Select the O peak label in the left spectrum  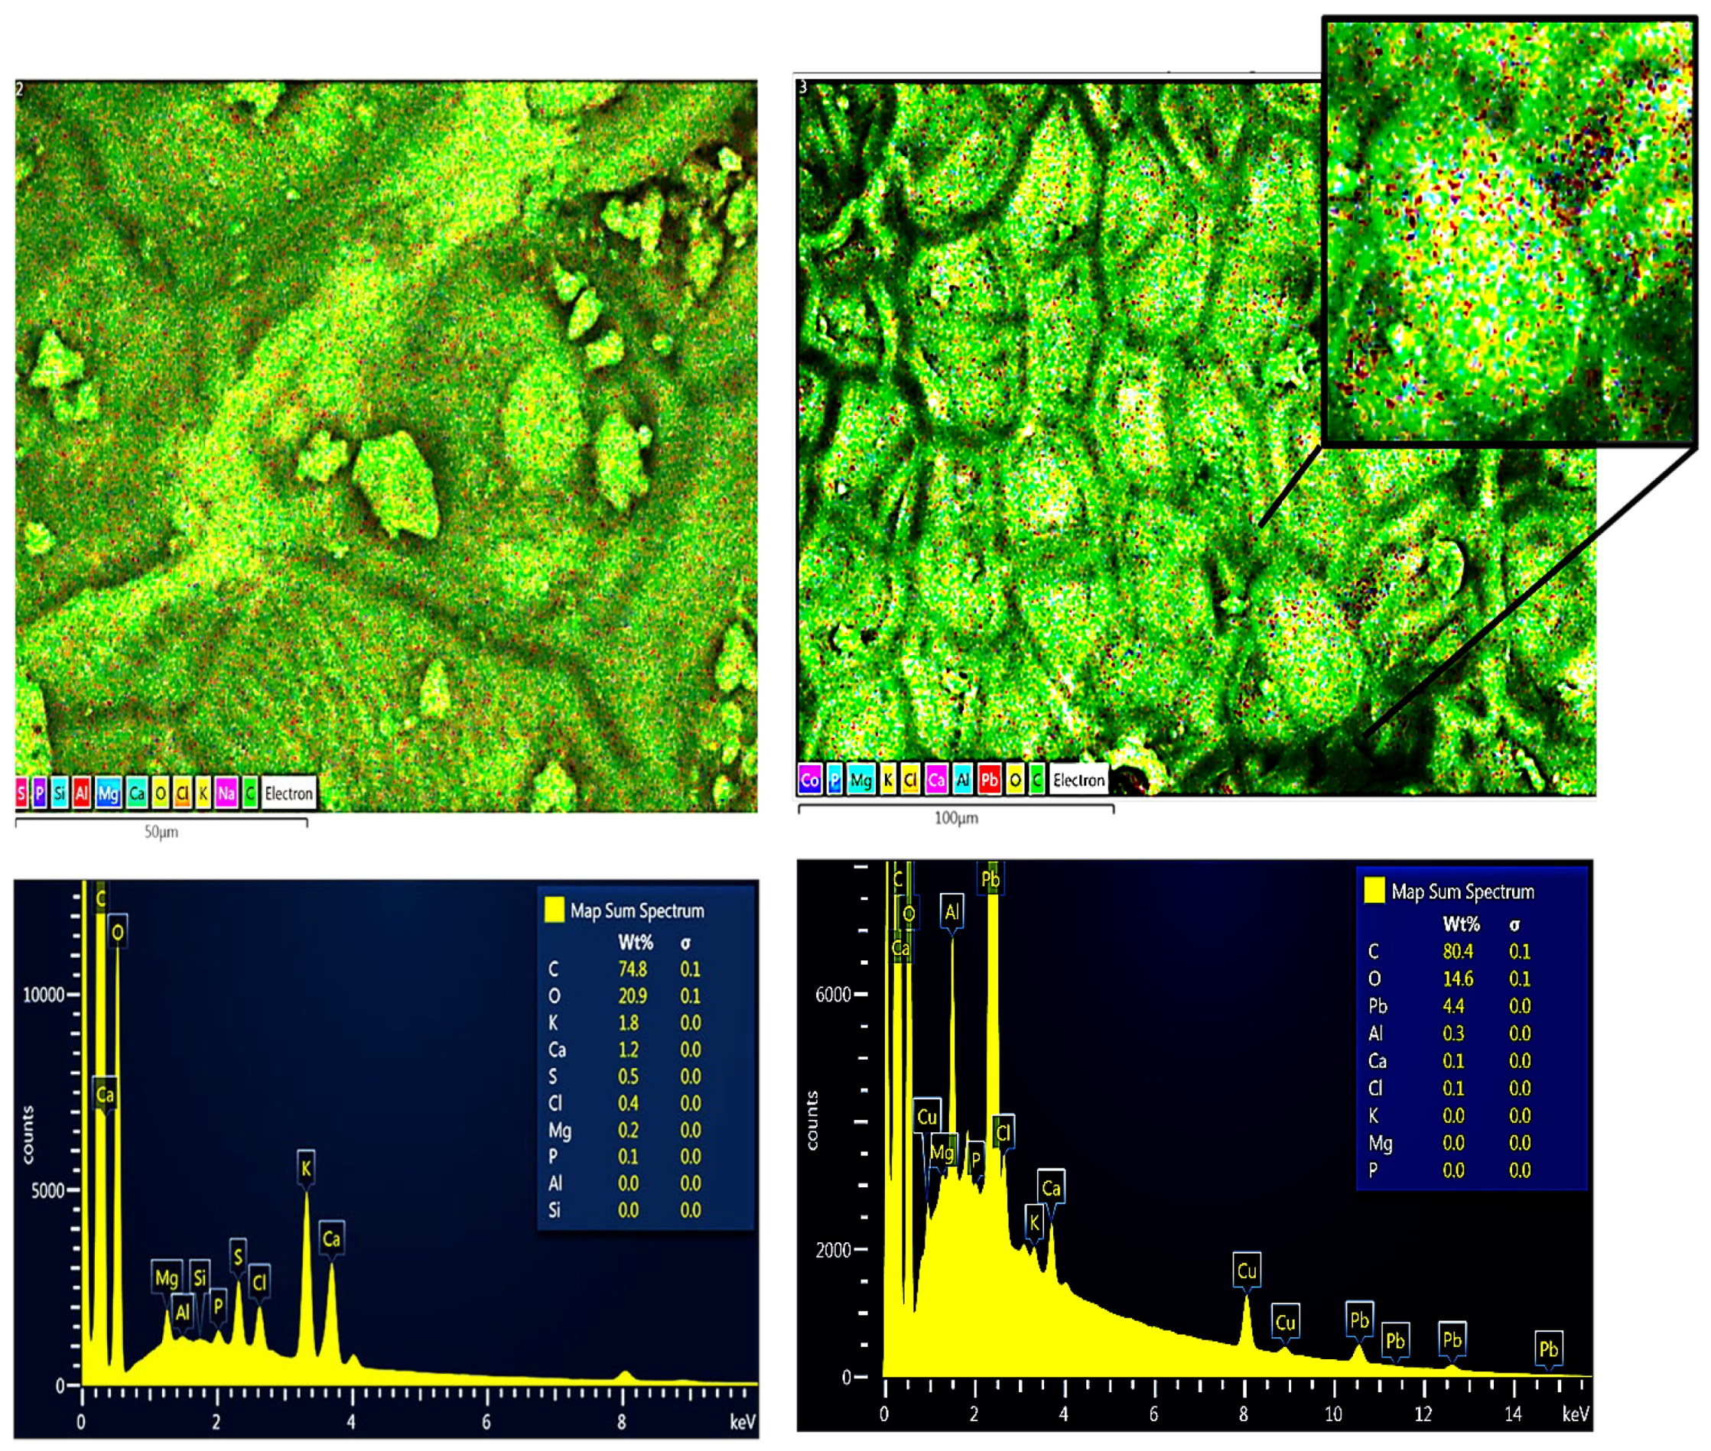pos(118,932)
